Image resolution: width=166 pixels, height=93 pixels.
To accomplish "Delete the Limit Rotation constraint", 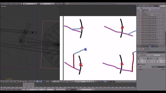I will coord(164,55).
